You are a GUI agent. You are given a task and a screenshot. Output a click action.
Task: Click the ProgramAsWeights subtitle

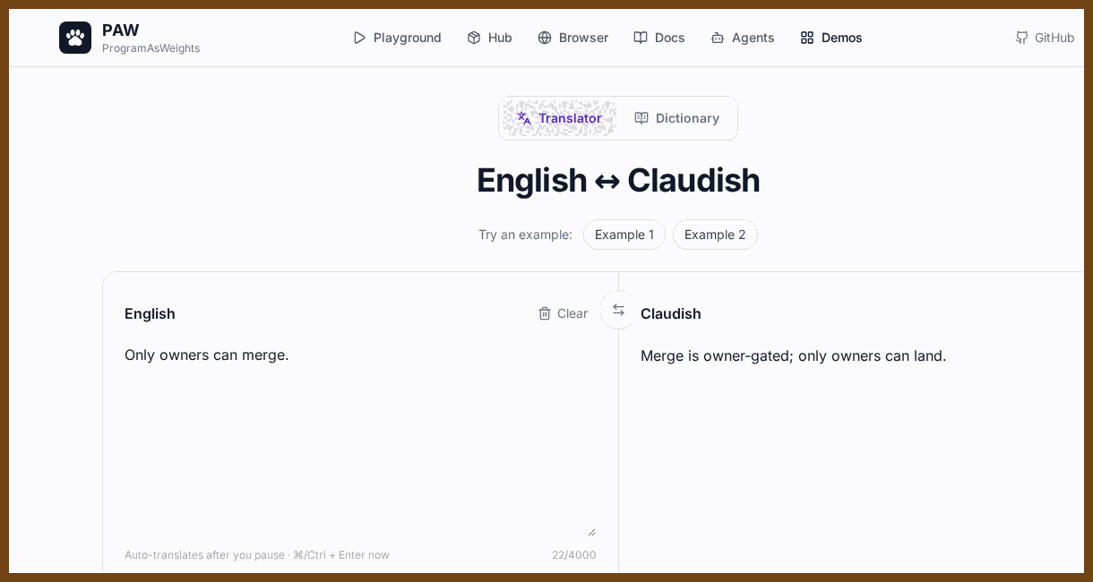(x=151, y=48)
